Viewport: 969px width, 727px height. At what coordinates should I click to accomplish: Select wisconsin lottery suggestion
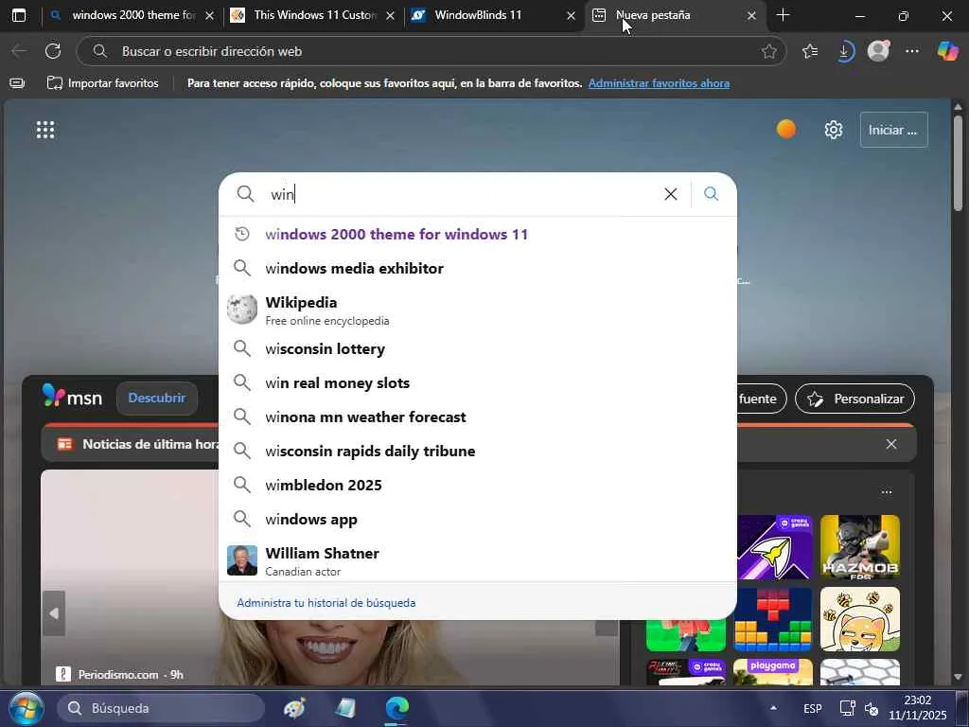pyautogui.click(x=478, y=348)
